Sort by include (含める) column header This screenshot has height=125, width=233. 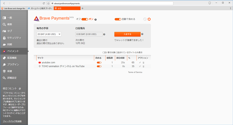point(100,58)
